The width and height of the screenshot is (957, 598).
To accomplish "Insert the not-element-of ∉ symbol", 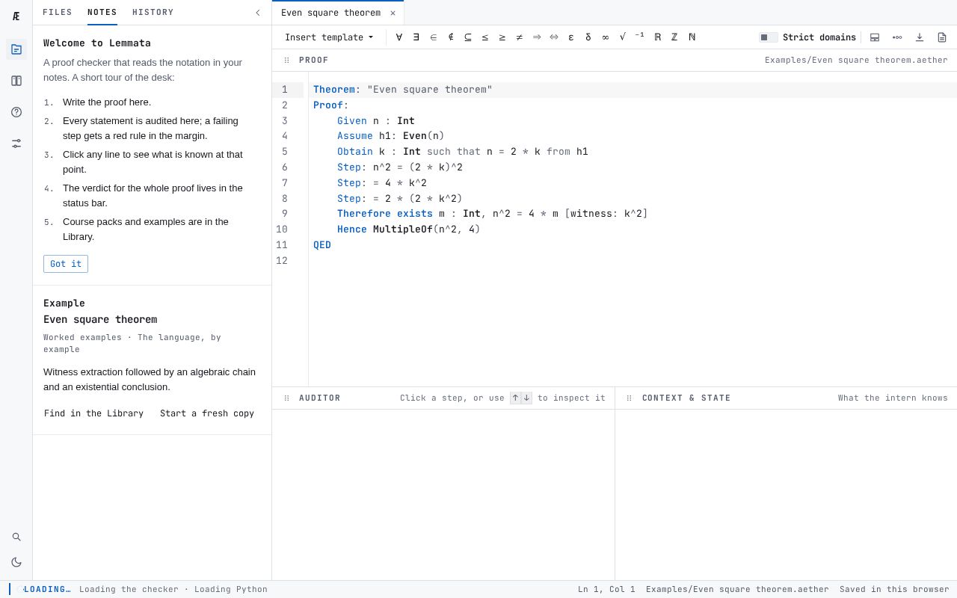I will point(451,37).
